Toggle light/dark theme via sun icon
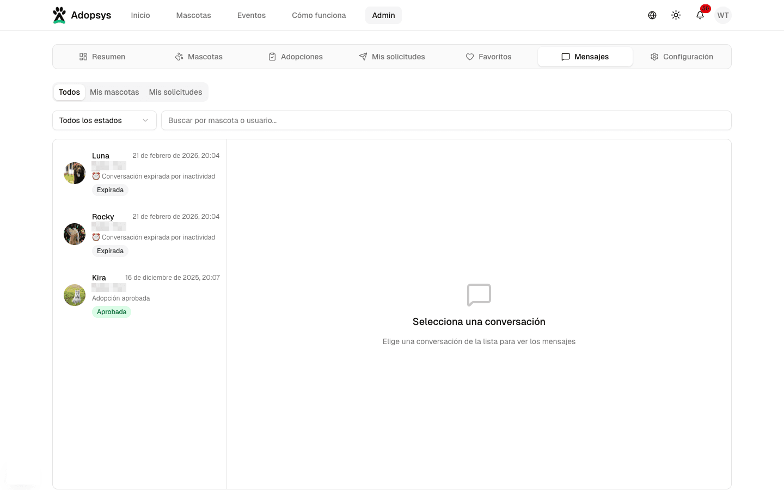784x490 pixels. coord(676,15)
